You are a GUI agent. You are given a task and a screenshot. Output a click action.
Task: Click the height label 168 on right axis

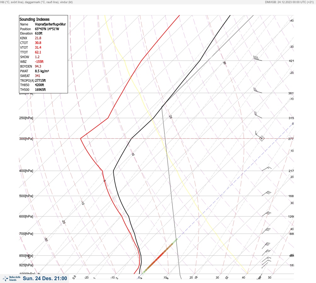(x=291, y=196)
